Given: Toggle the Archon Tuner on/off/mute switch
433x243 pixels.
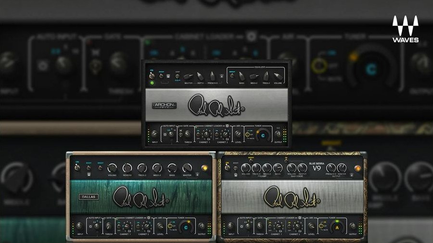Looking at the screenshot, I should click(x=247, y=134).
